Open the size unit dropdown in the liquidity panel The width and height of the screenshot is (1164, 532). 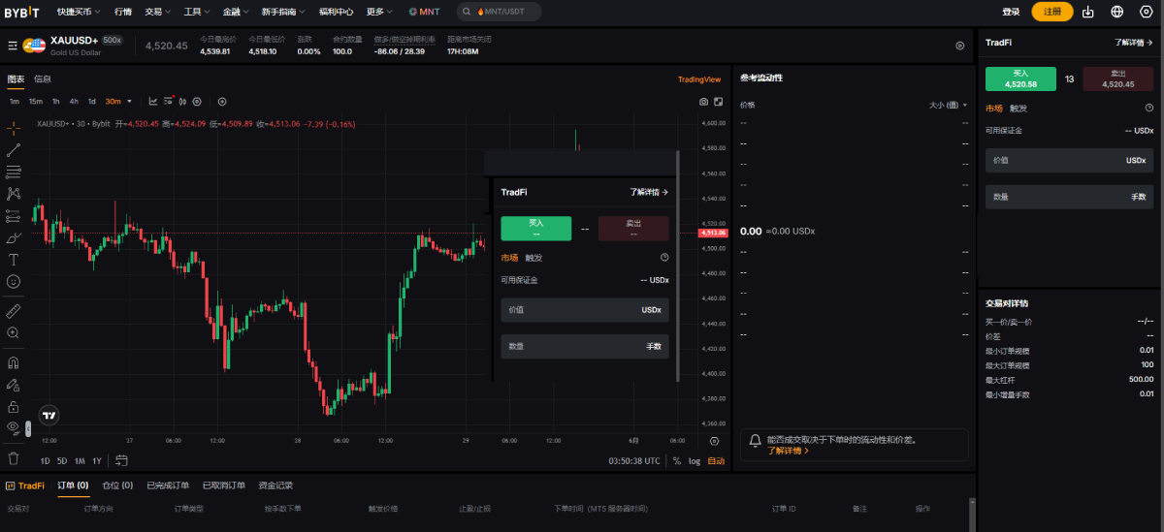948,105
